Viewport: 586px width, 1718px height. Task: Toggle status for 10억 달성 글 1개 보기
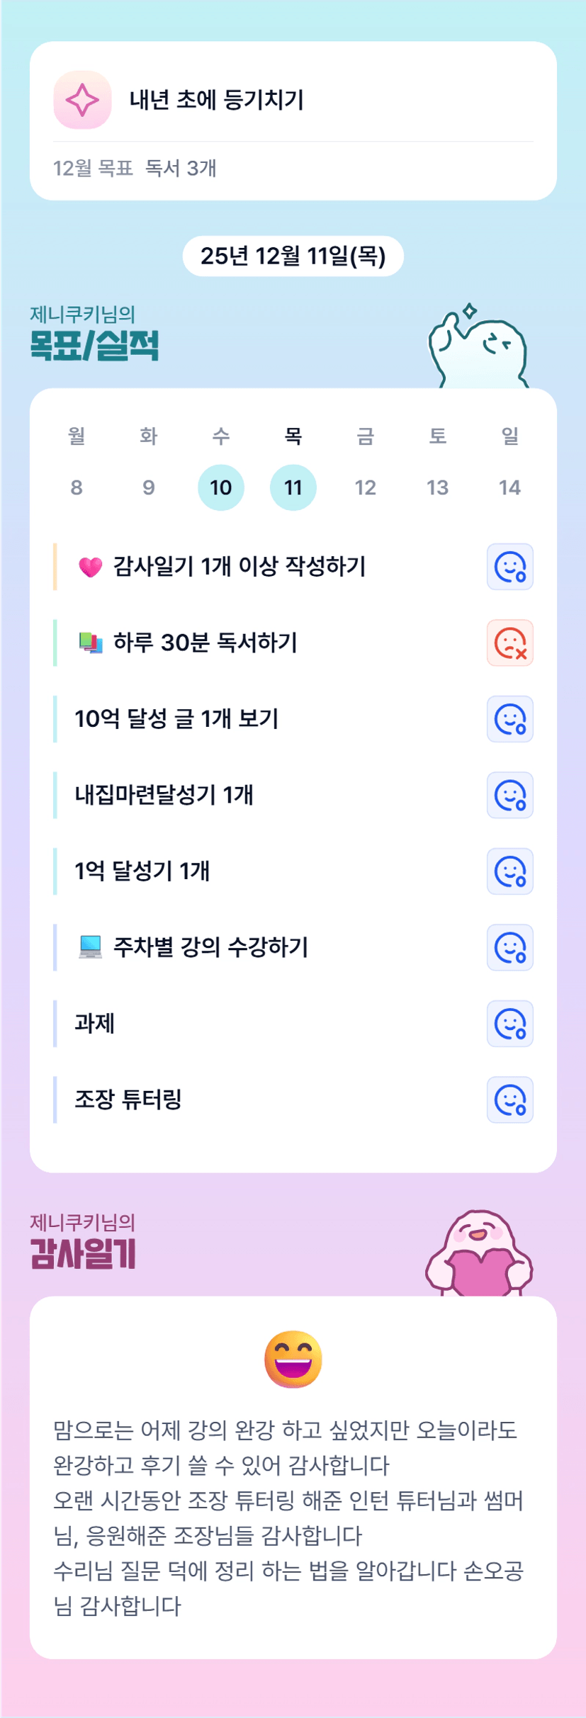click(x=509, y=719)
